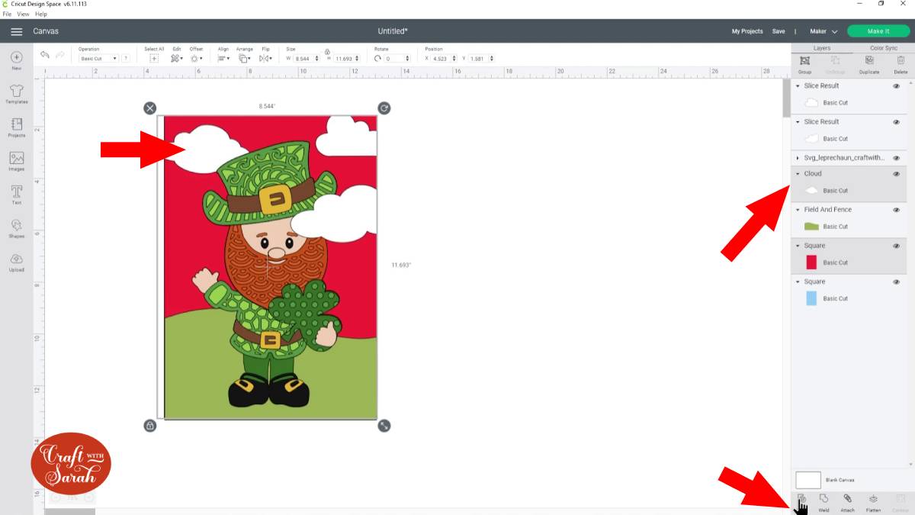Toggle visibility of Field And Fence layer

coord(896,210)
